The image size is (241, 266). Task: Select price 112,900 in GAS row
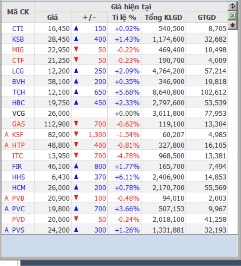point(57,124)
